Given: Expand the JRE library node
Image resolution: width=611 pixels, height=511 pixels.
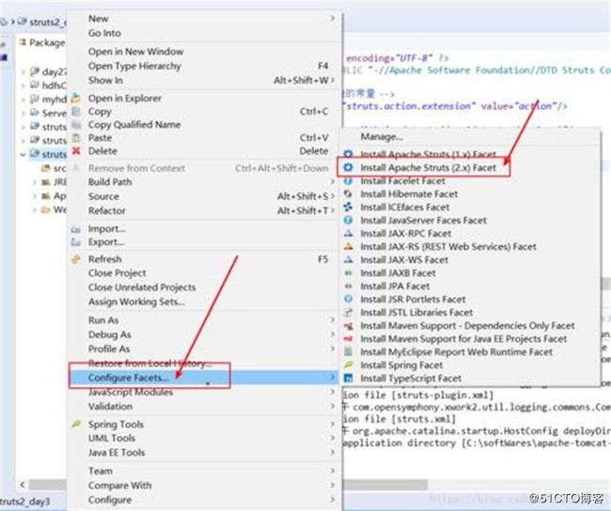Looking at the screenshot, I should click(35, 182).
